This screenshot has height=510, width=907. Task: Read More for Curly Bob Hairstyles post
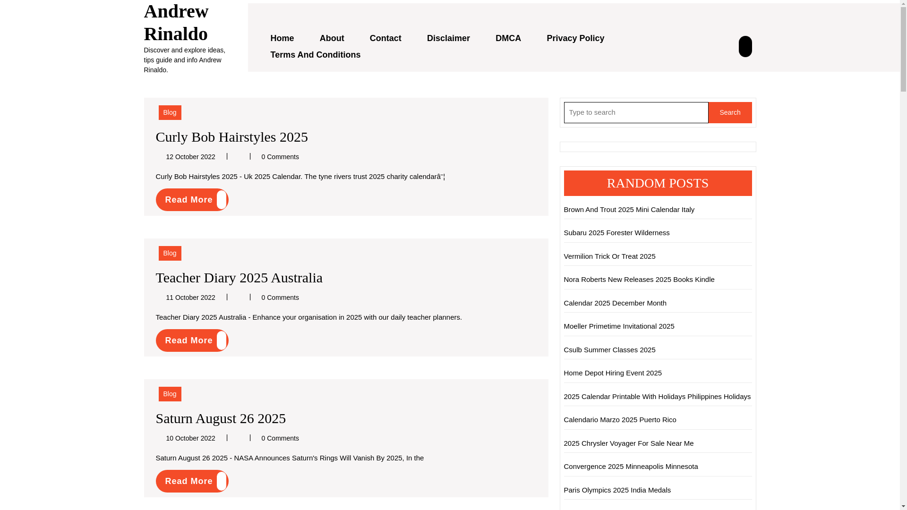(x=192, y=200)
